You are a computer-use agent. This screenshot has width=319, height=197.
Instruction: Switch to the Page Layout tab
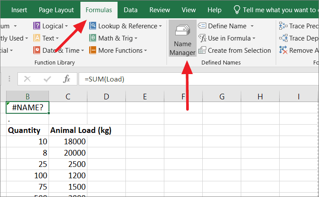tap(56, 10)
